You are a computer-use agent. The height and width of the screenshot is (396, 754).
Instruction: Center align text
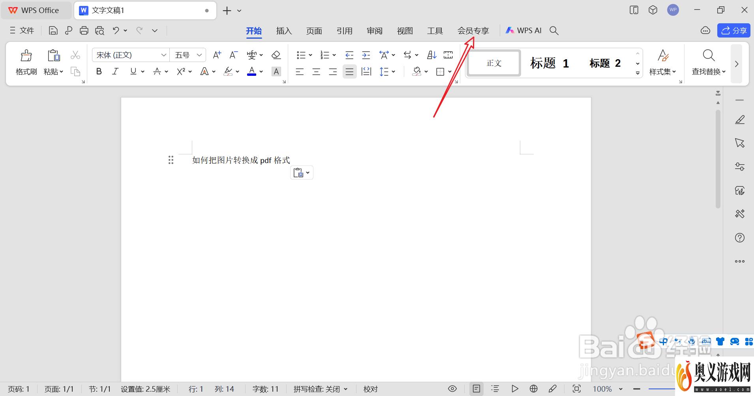click(316, 71)
